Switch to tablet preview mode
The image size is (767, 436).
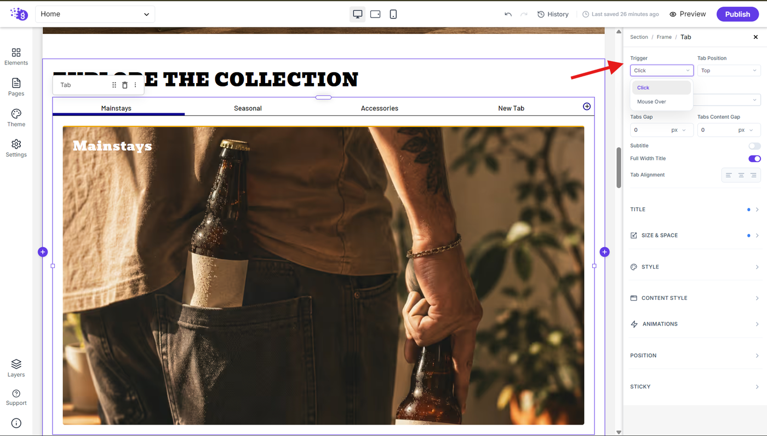(x=375, y=14)
